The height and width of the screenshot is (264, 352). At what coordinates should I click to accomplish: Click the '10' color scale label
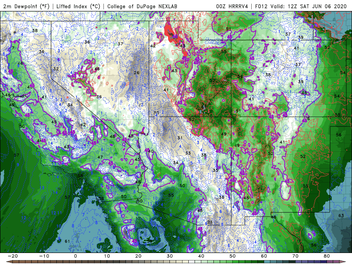(x=107, y=256)
